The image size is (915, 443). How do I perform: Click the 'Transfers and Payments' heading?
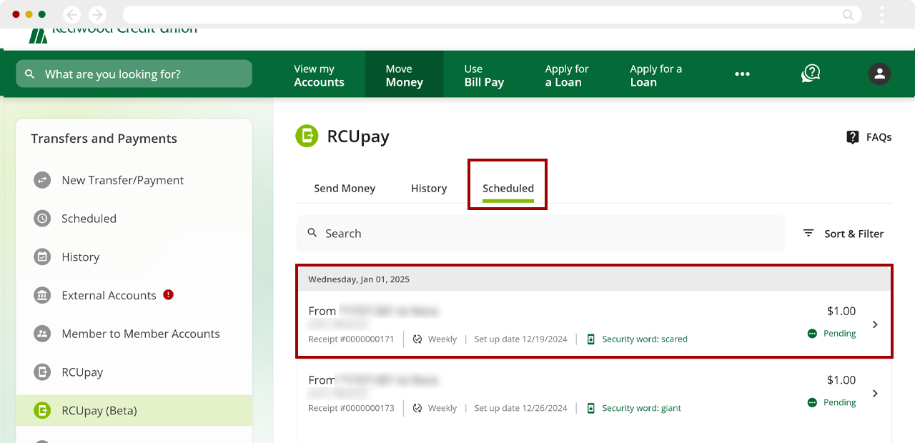(x=104, y=139)
